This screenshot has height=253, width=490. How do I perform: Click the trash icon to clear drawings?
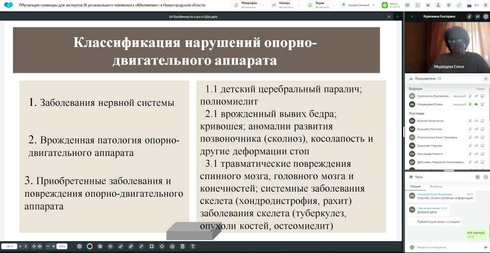click(183, 246)
